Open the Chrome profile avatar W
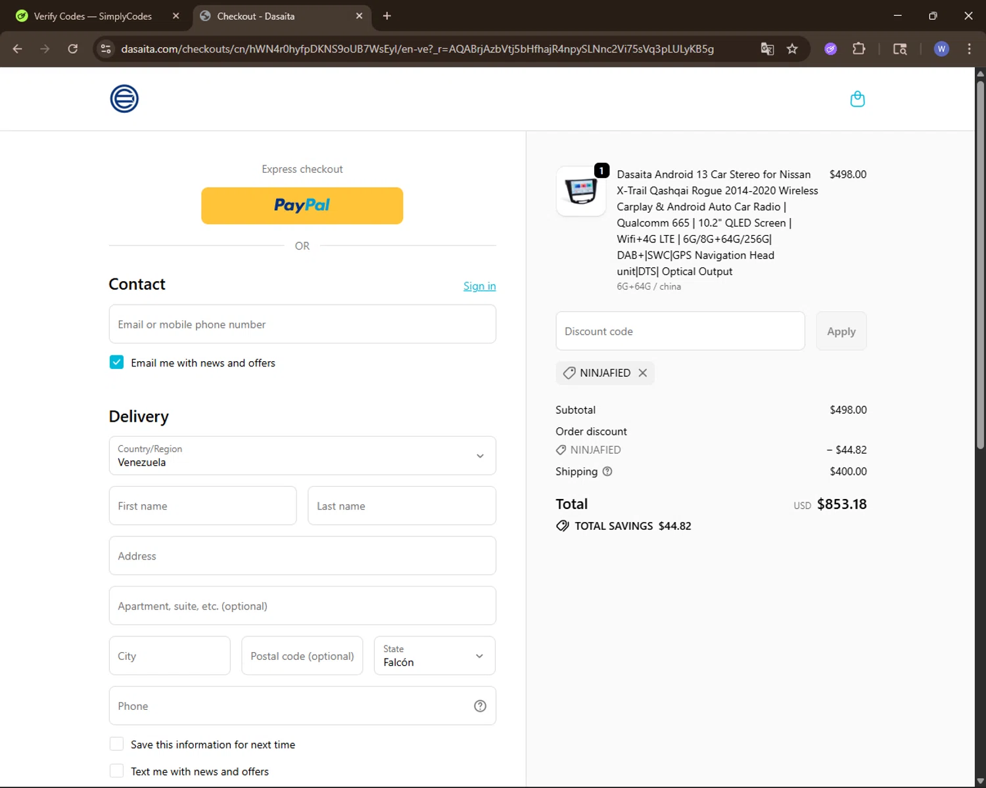This screenshot has height=788, width=986. (941, 49)
